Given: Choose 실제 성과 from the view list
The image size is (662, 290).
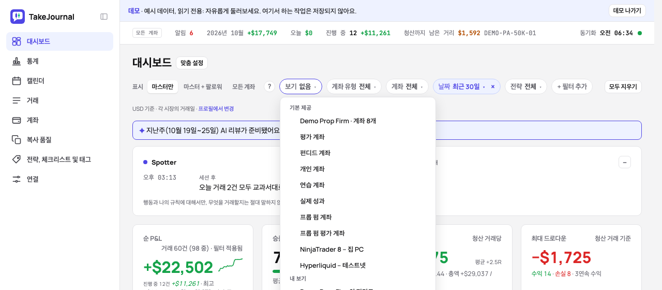Looking at the screenshot, I should (x=358, y=201).
